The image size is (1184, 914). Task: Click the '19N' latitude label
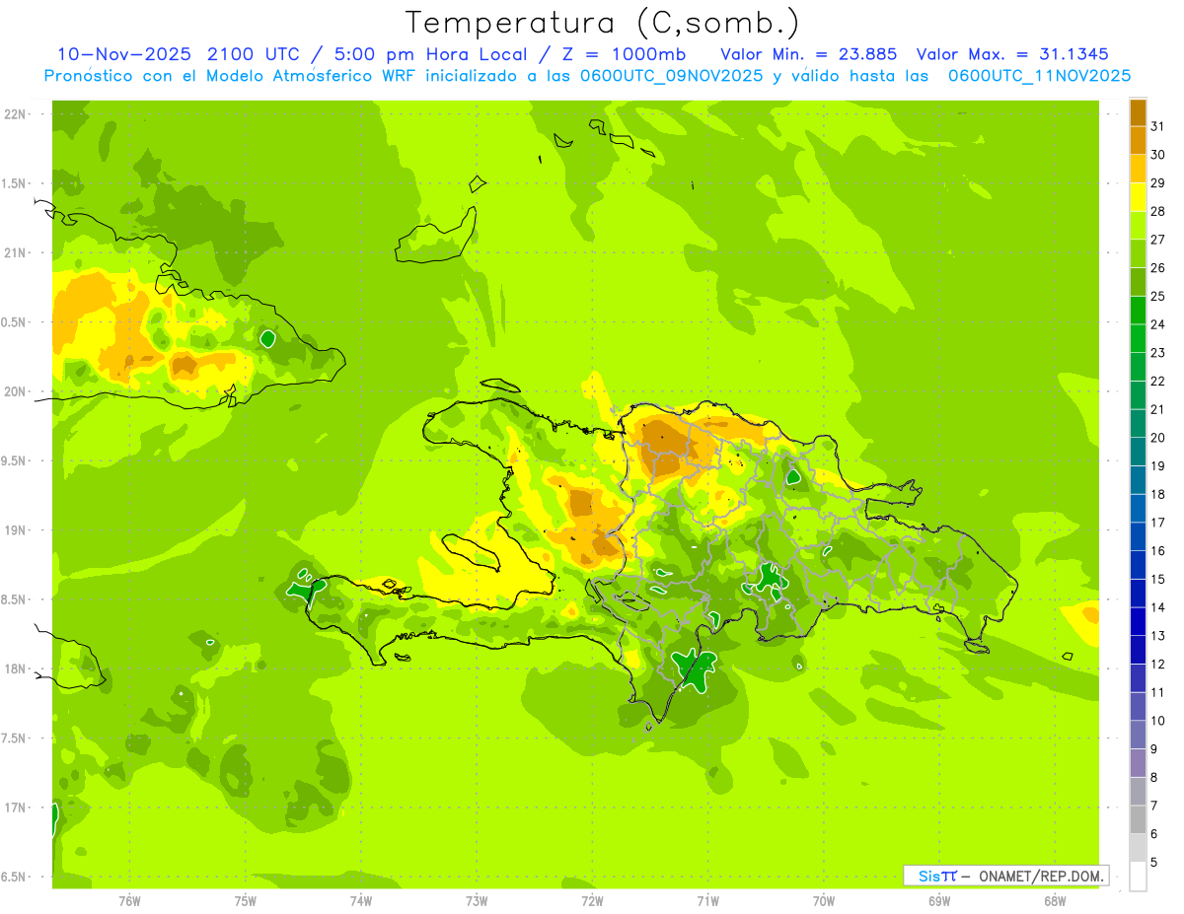point(15,530)
